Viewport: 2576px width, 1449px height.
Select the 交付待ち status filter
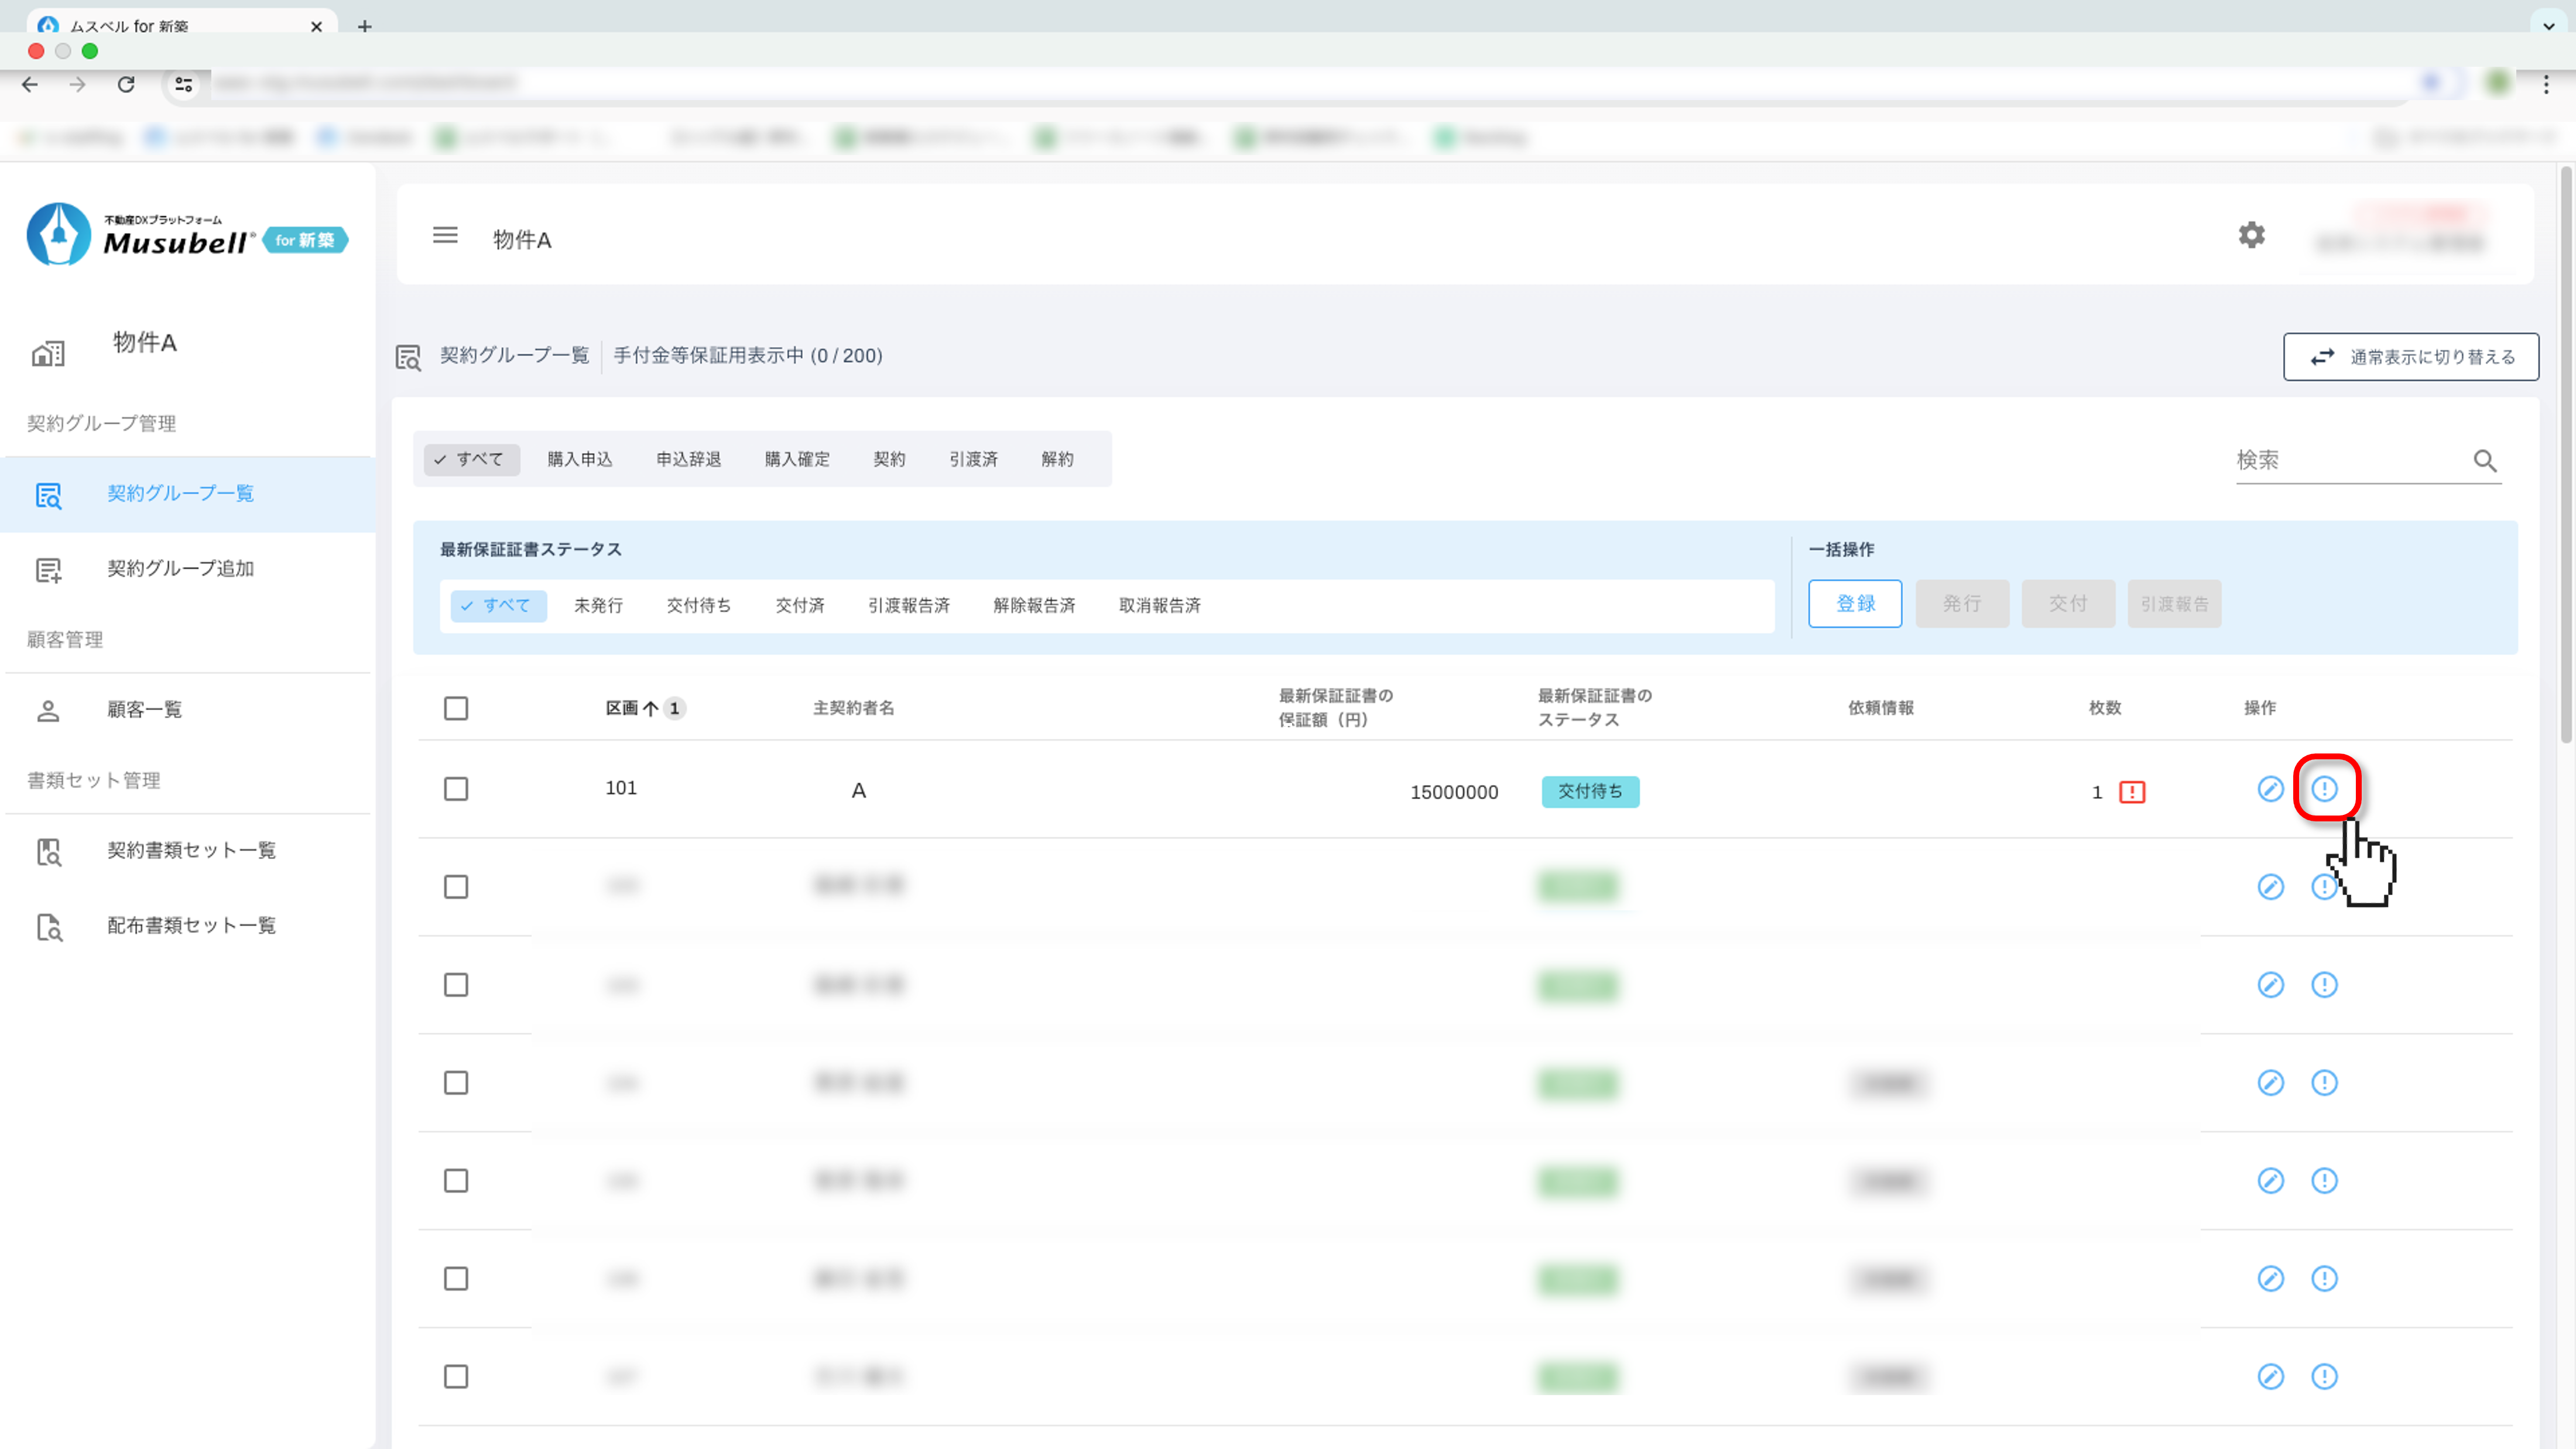(x=698, y=606)
